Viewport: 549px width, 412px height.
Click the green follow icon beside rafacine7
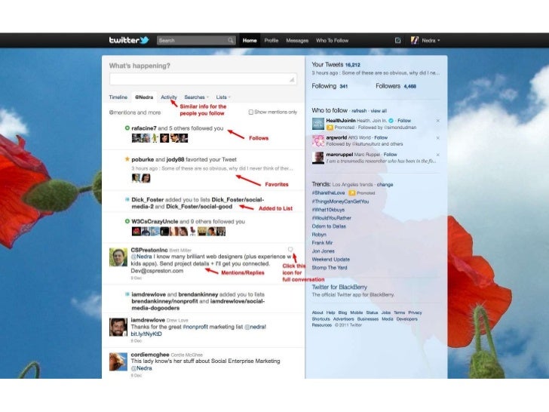tap(127, 128)
